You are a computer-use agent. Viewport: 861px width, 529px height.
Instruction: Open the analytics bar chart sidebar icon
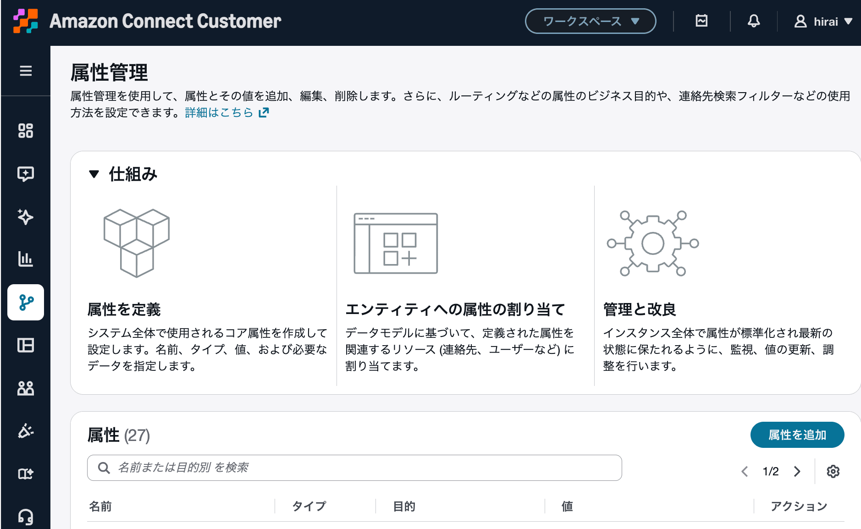tap(26, 259)
